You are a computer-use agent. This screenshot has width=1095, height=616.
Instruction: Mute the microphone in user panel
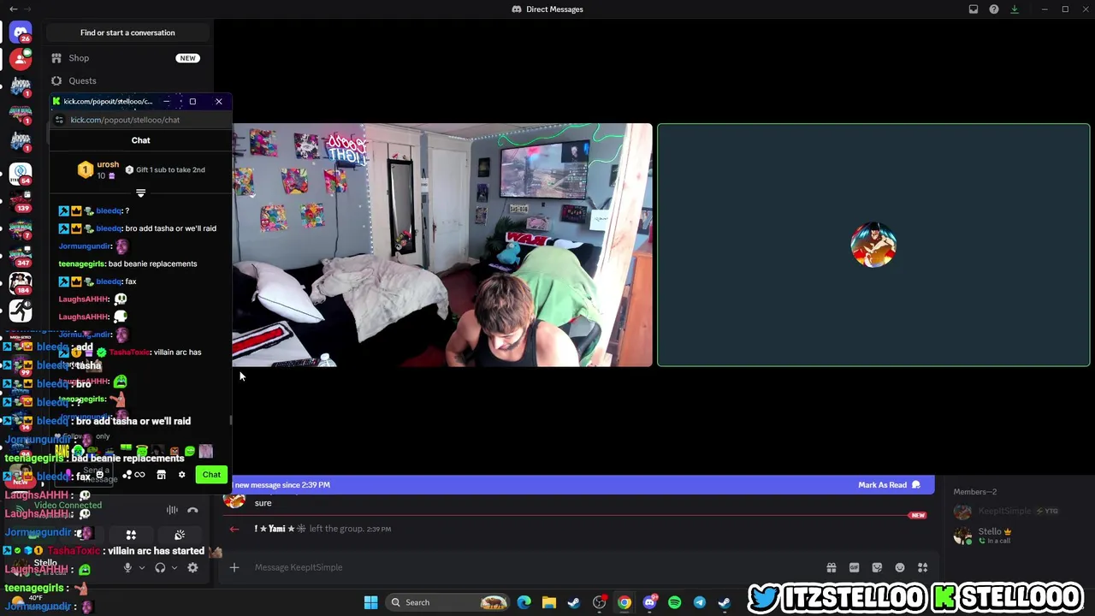pyautogui.click(x=127, y=567)
